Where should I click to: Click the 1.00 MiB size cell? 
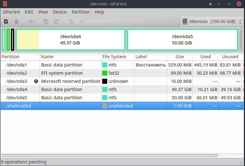click(x=180, y=106)
